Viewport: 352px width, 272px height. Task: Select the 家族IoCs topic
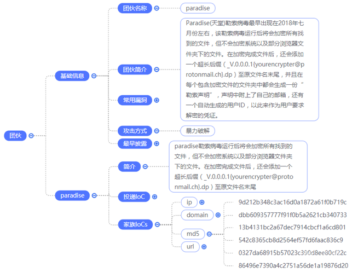(x=135, y=224)
